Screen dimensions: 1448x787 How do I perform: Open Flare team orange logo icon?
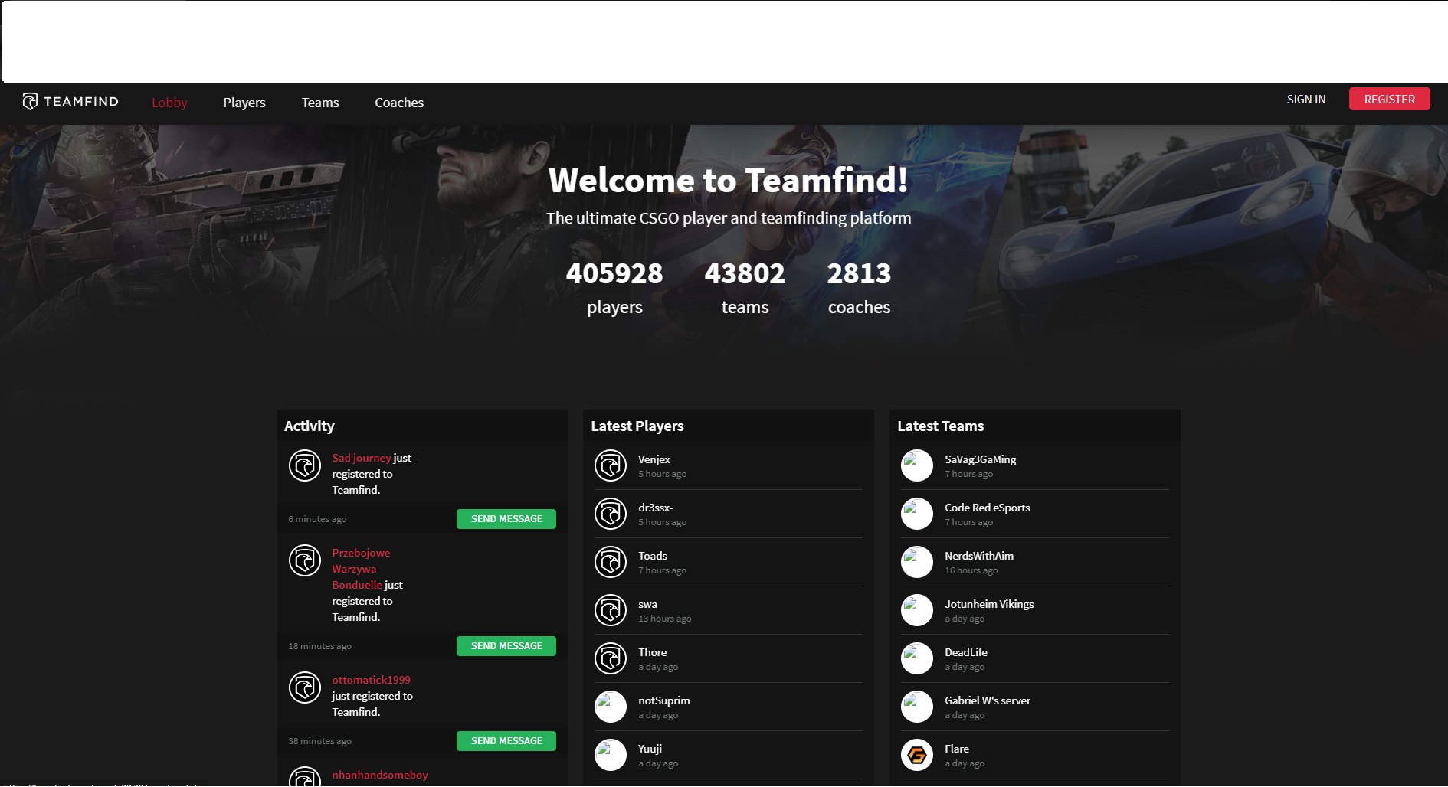tap(917, 755)
